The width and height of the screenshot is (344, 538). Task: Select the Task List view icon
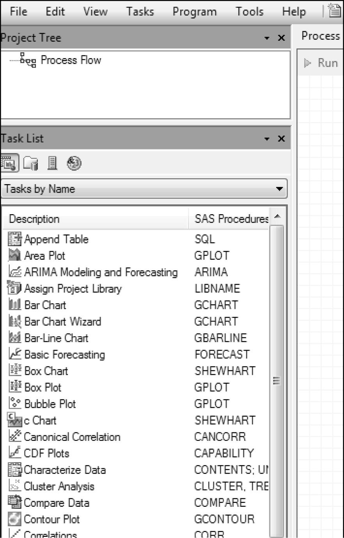pyautogui.click(x=9, y=163)
